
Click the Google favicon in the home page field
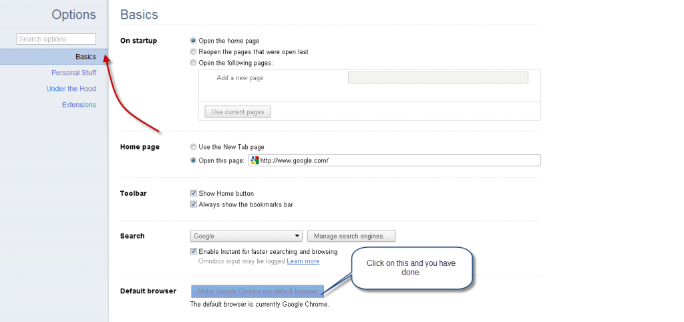pos(255,160)
